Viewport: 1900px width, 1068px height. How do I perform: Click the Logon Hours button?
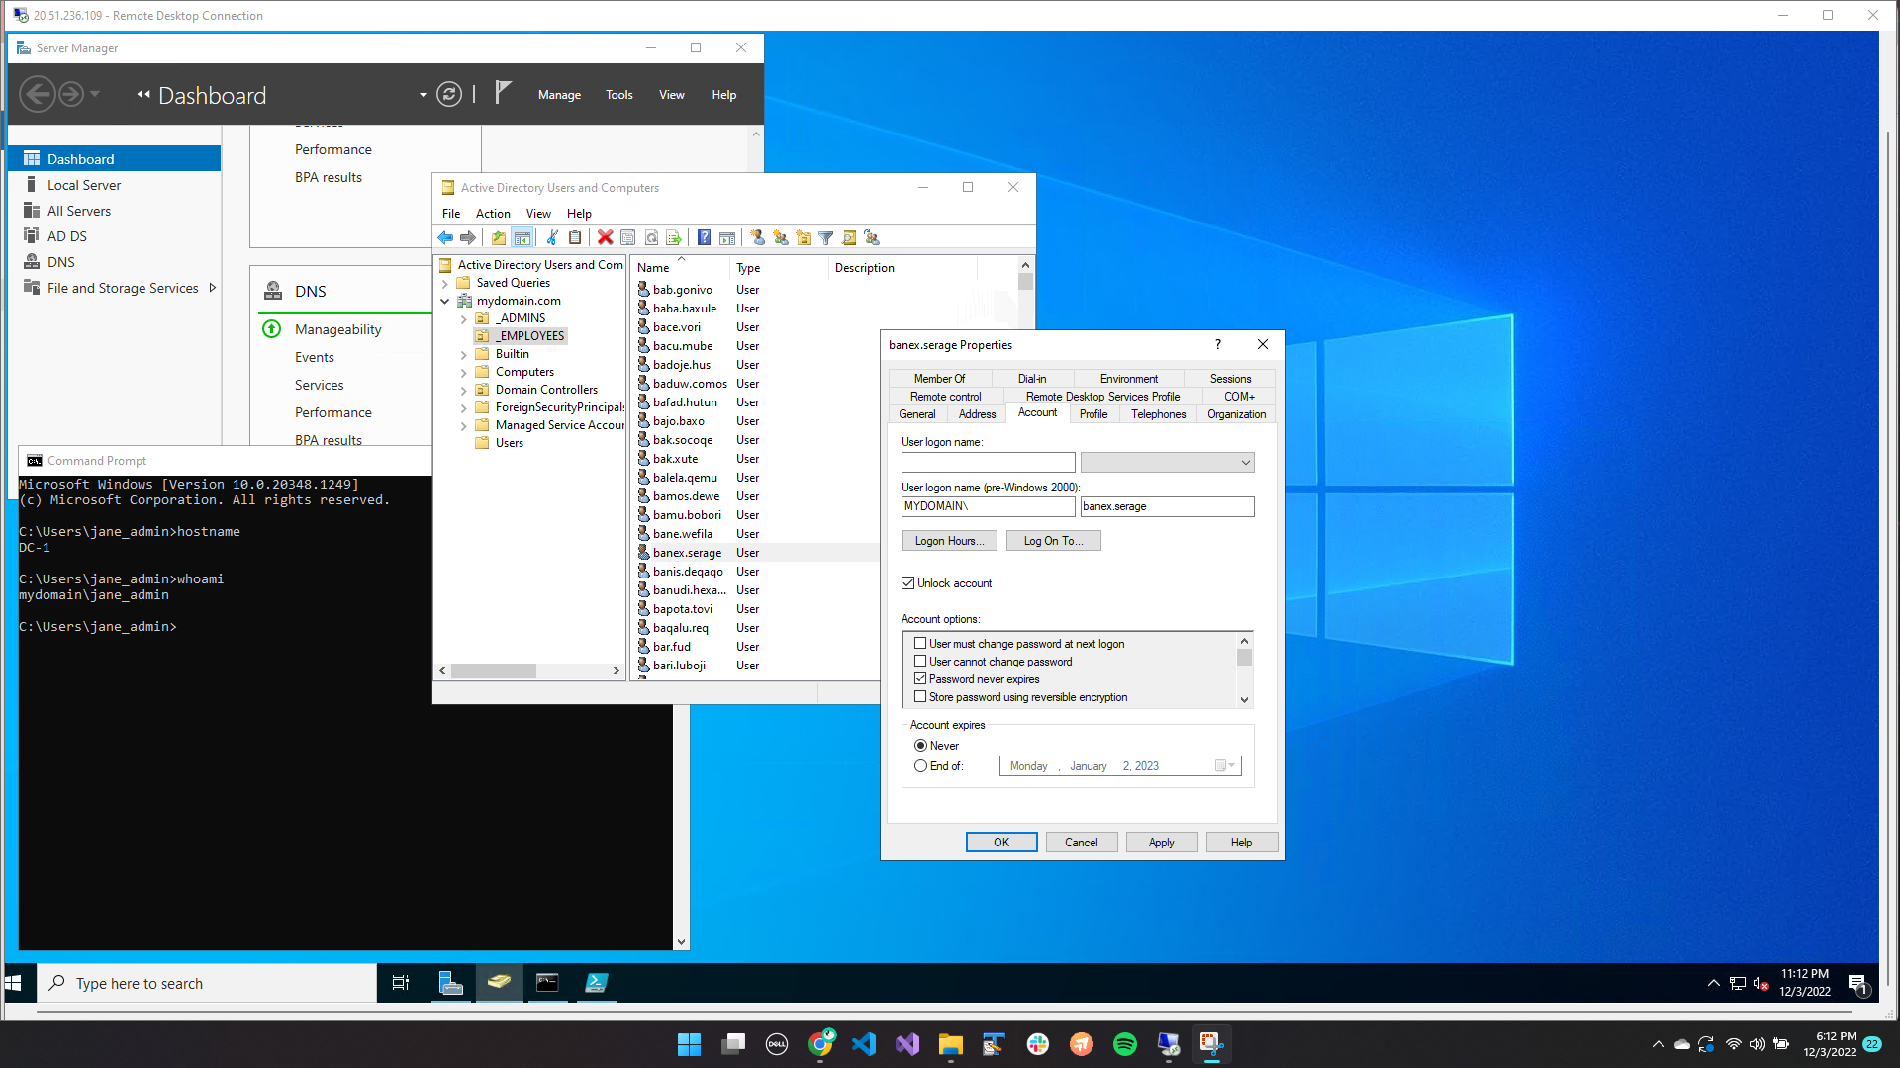(x=948, y=541)
